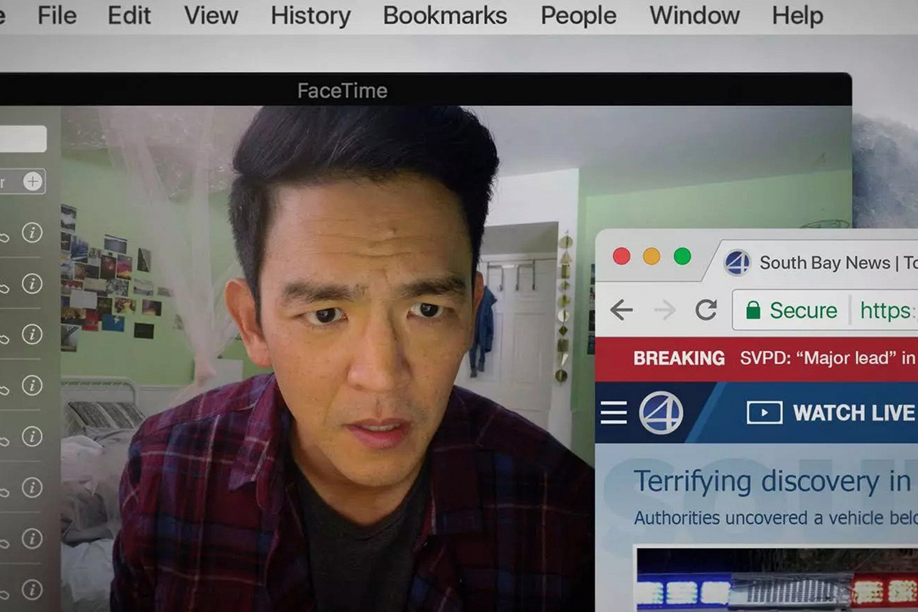Reload the South Bay News page
The image size is (918, 612).
(x=706, y=310)
